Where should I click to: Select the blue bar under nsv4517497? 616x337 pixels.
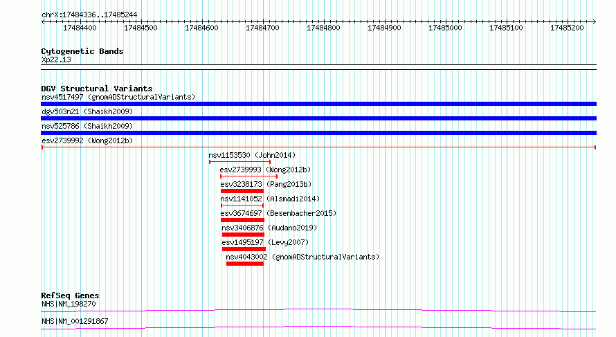coord(318,104)
